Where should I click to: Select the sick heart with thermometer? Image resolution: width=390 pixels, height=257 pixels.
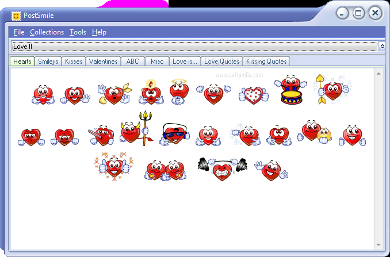click(x=101, y=136)
